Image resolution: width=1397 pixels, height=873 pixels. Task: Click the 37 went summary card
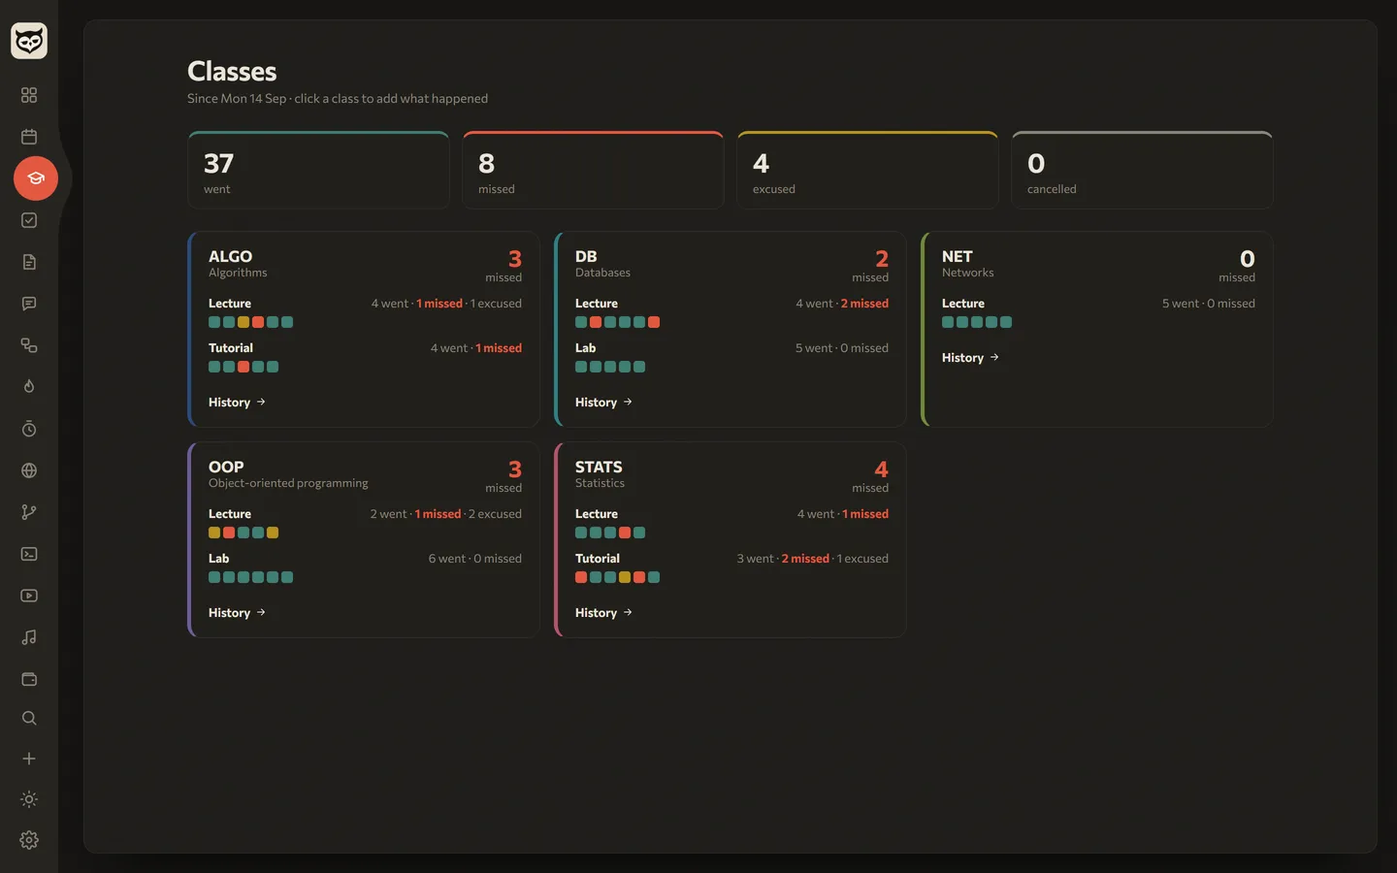pyautogui.click(x=318, y=170)
